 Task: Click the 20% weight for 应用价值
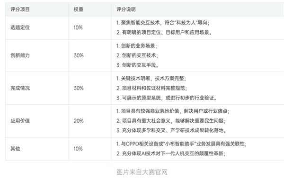[x=79, y=121]
